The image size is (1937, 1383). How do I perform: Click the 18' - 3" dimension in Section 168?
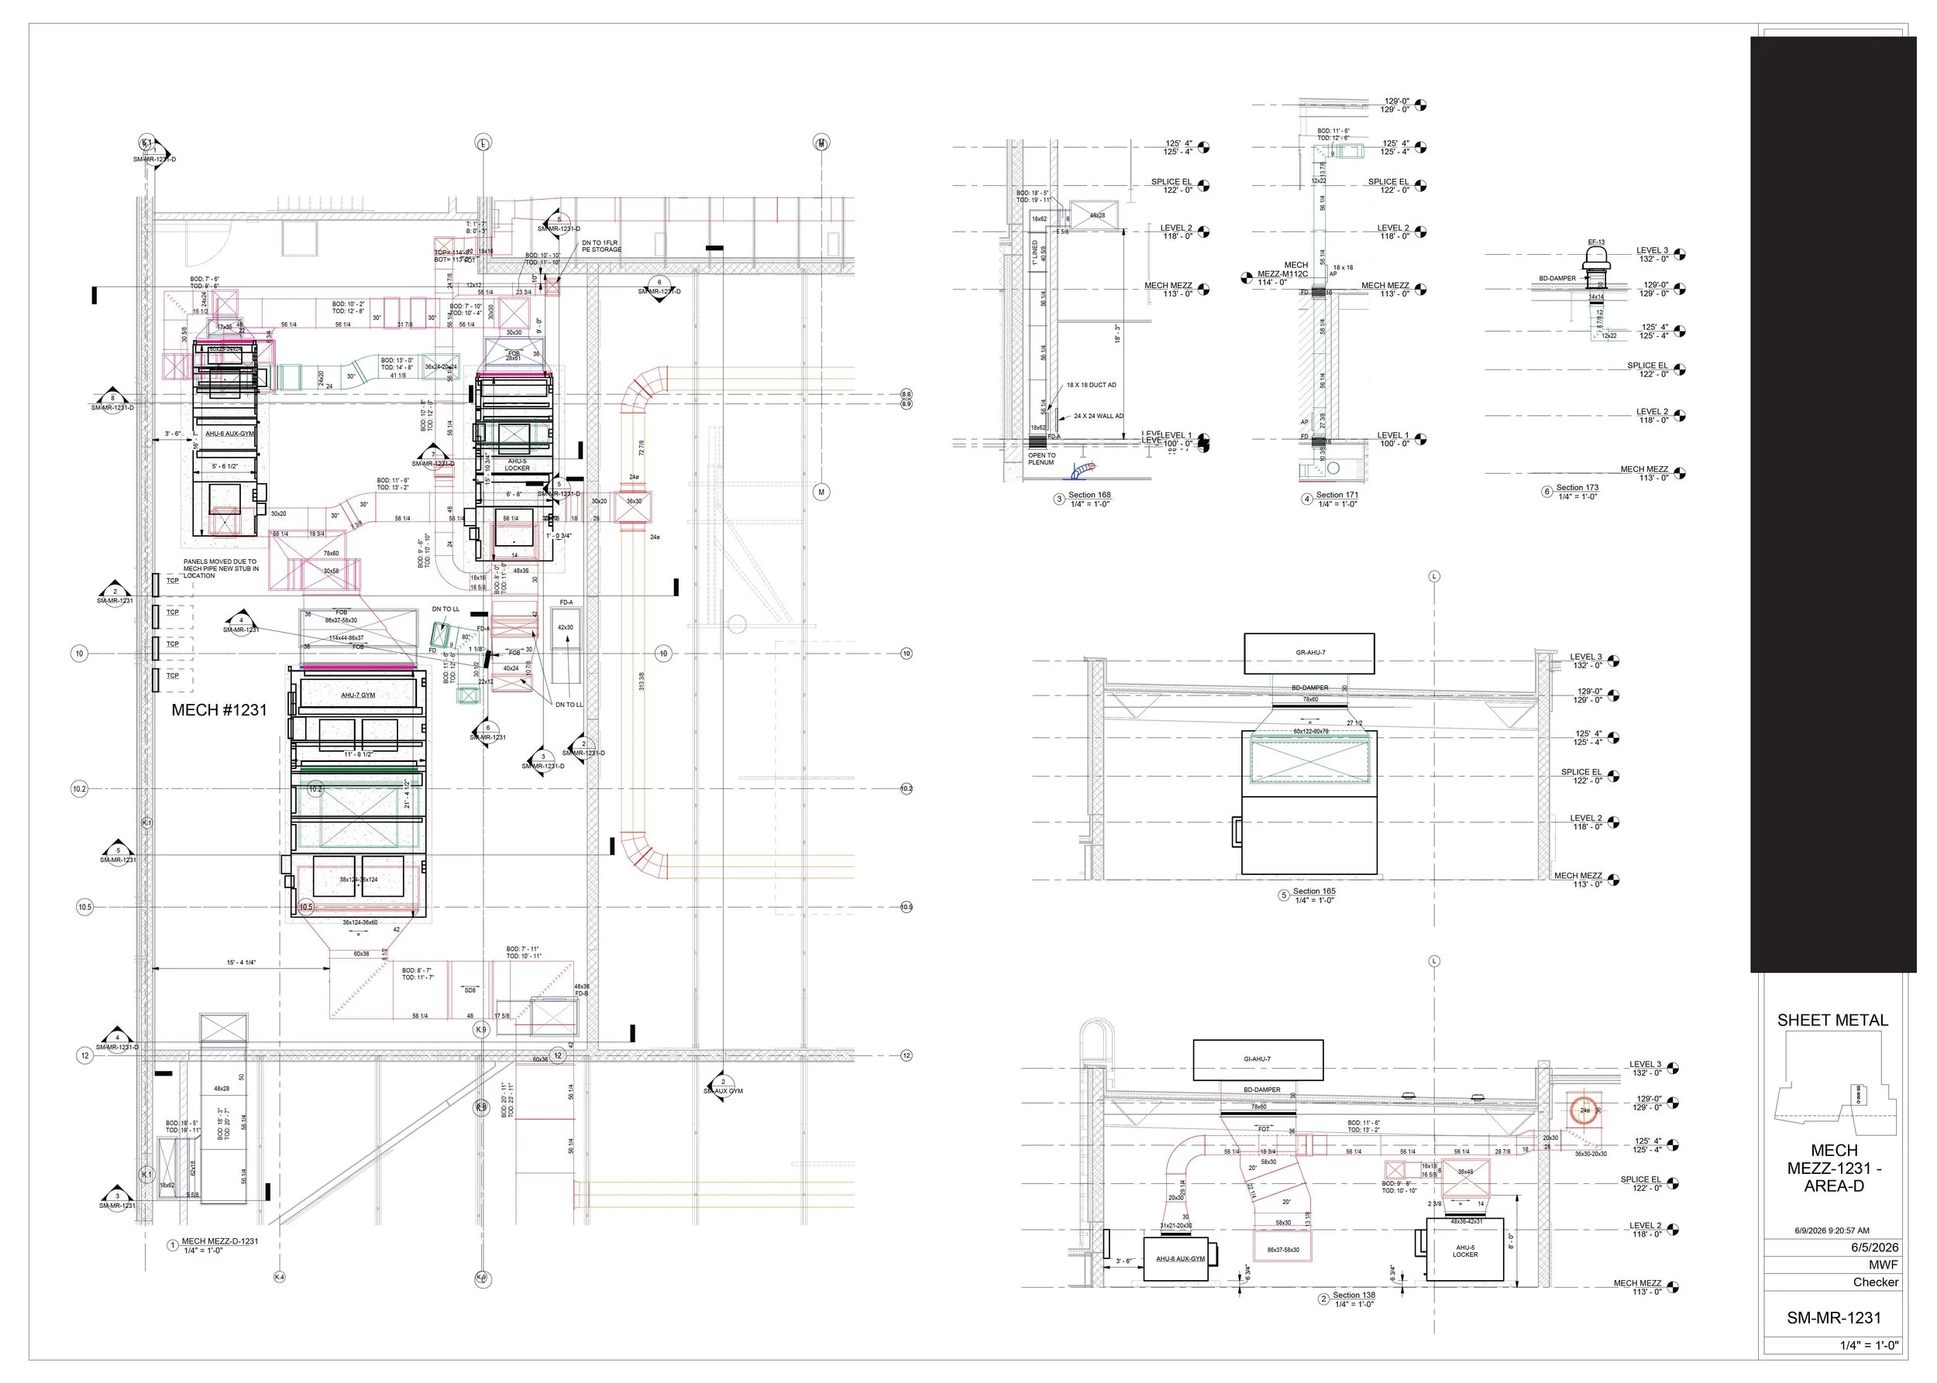(1117, 333)
